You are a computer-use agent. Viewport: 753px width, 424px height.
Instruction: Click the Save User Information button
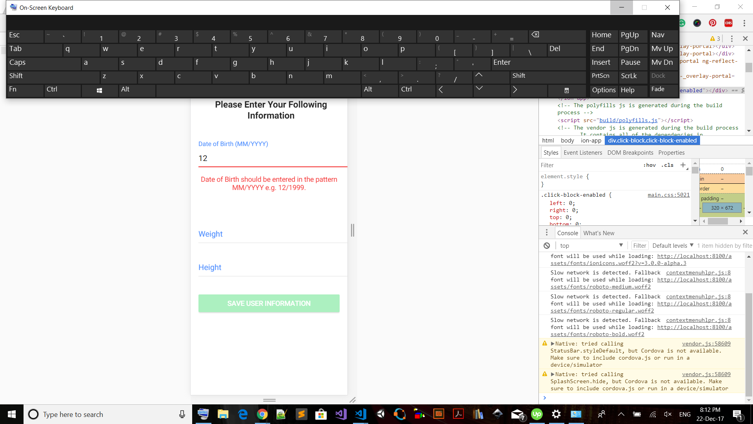[x=269, y=303]
